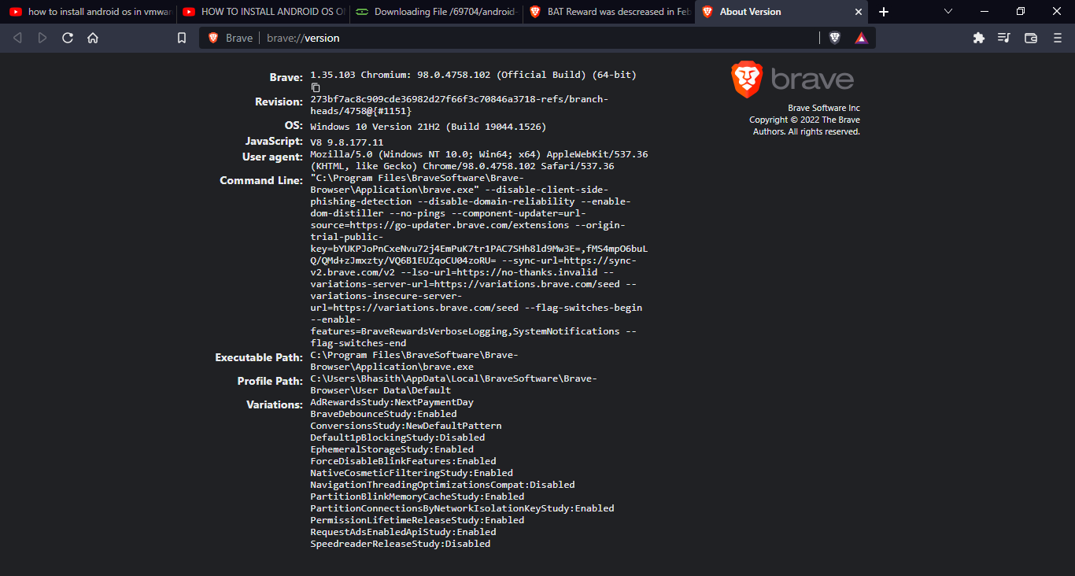This screenshot has width=1075, height=576.
Task: Bookmark this page
Action: pos(182,38)
